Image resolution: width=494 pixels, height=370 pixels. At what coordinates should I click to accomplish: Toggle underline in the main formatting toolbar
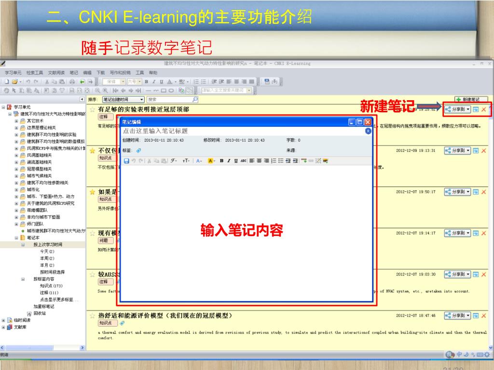(x=161, y=81)
